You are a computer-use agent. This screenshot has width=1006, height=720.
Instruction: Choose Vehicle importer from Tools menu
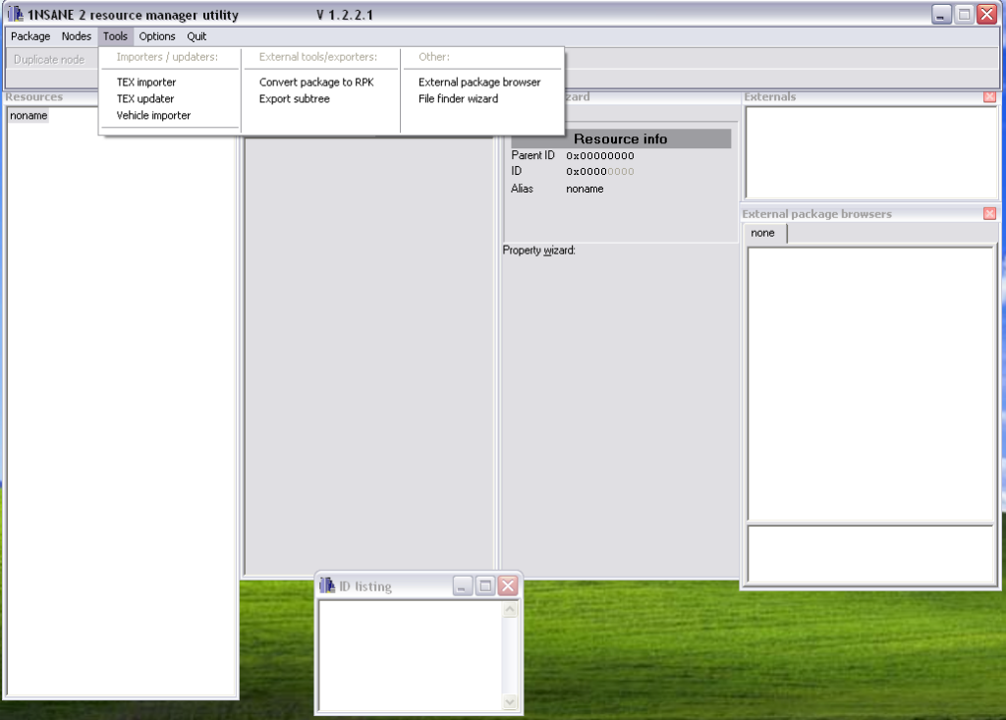(153, 116)
